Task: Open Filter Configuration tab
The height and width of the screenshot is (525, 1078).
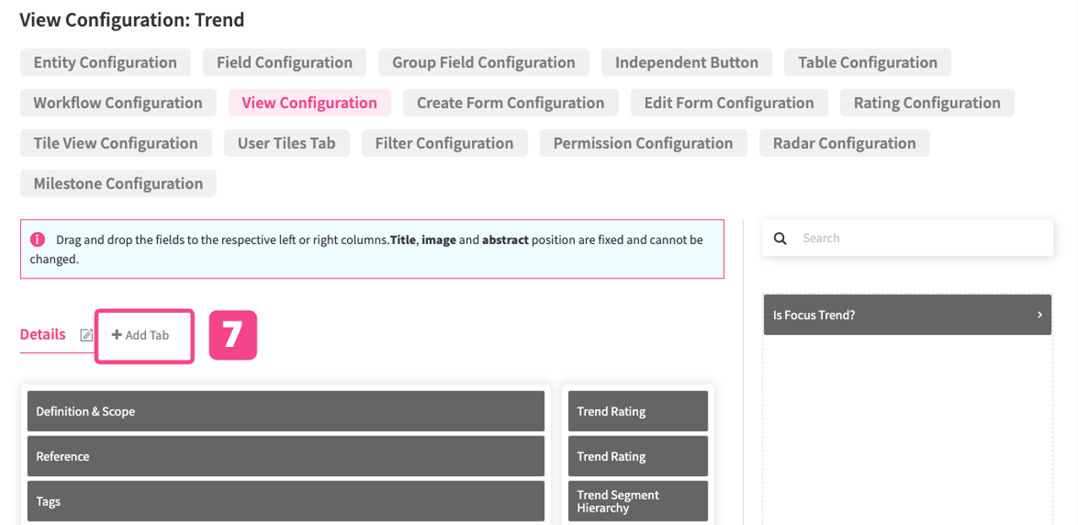Action: tap(444, 143)
